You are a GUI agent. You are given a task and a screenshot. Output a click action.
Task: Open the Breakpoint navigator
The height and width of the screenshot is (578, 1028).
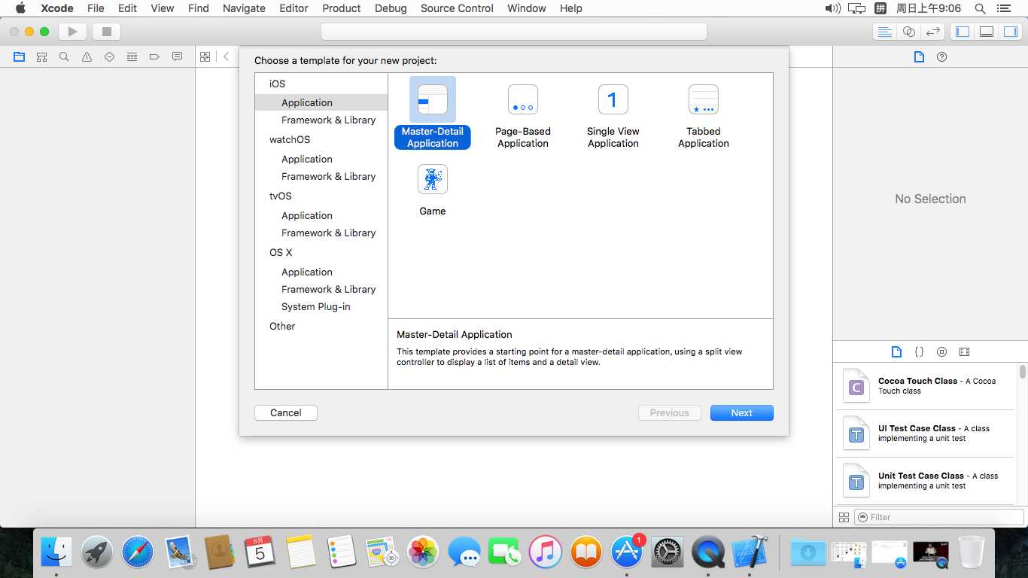(155, 56)
